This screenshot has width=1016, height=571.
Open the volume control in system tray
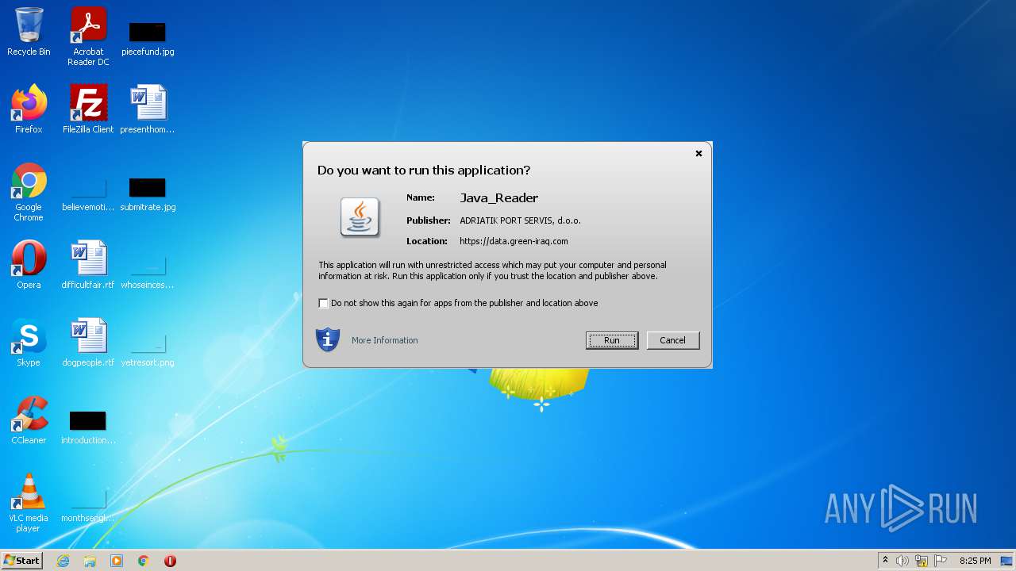click(902, 561)
